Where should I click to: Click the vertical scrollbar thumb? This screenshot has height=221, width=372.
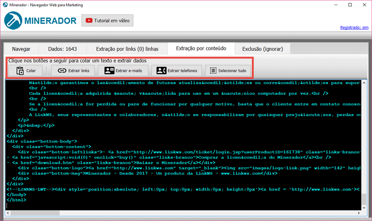364,199
